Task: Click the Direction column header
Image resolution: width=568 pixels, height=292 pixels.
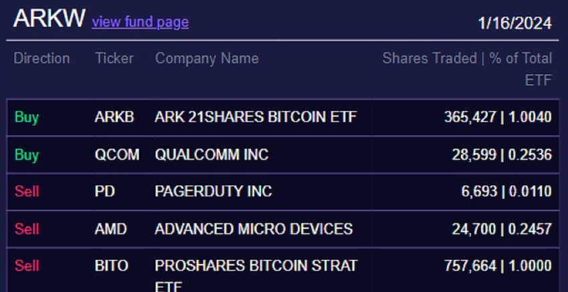Action: click(x=41, y=59)
